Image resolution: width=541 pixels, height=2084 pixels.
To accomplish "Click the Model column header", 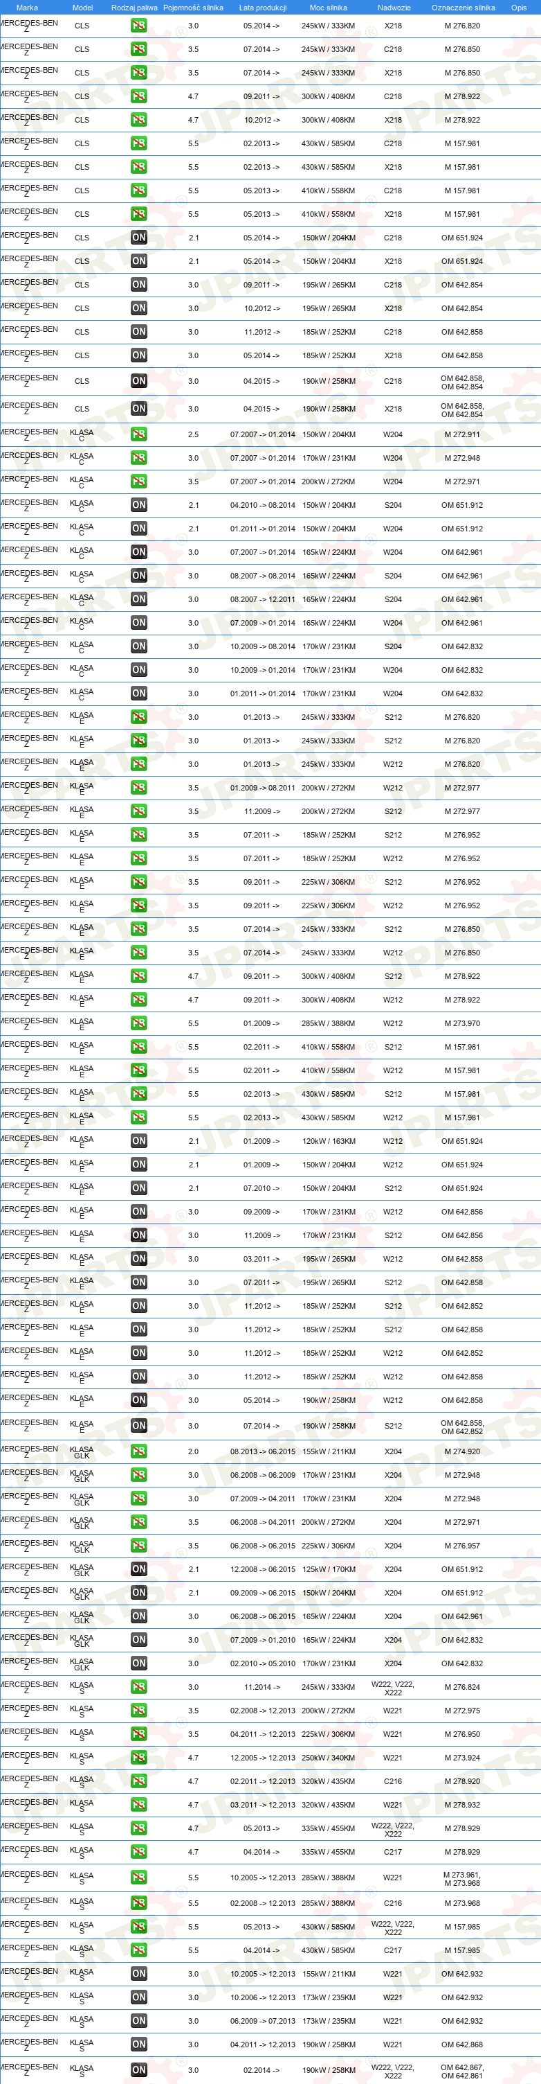I will [82, 8].
